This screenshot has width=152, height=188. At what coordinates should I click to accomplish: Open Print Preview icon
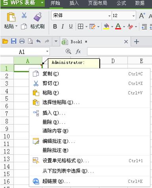click(x=30, y=41)
